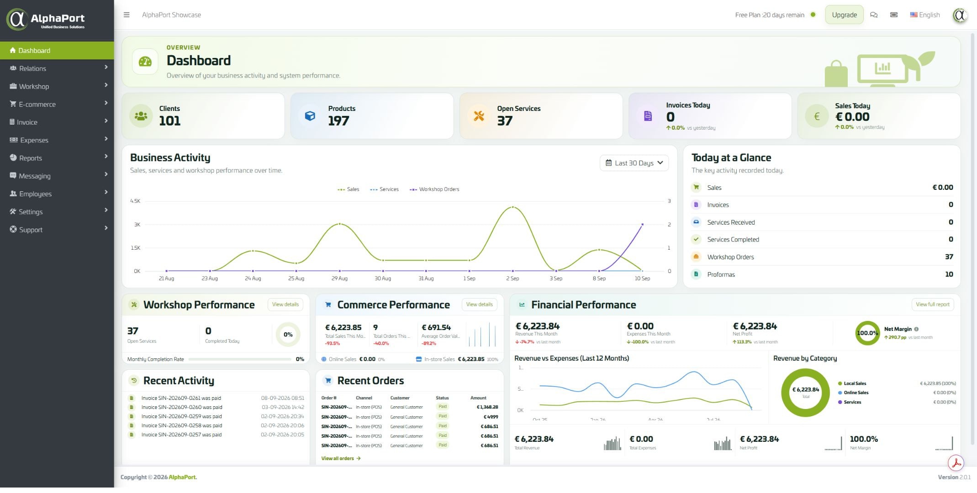Open the English language selector

[x=925, y=15]
